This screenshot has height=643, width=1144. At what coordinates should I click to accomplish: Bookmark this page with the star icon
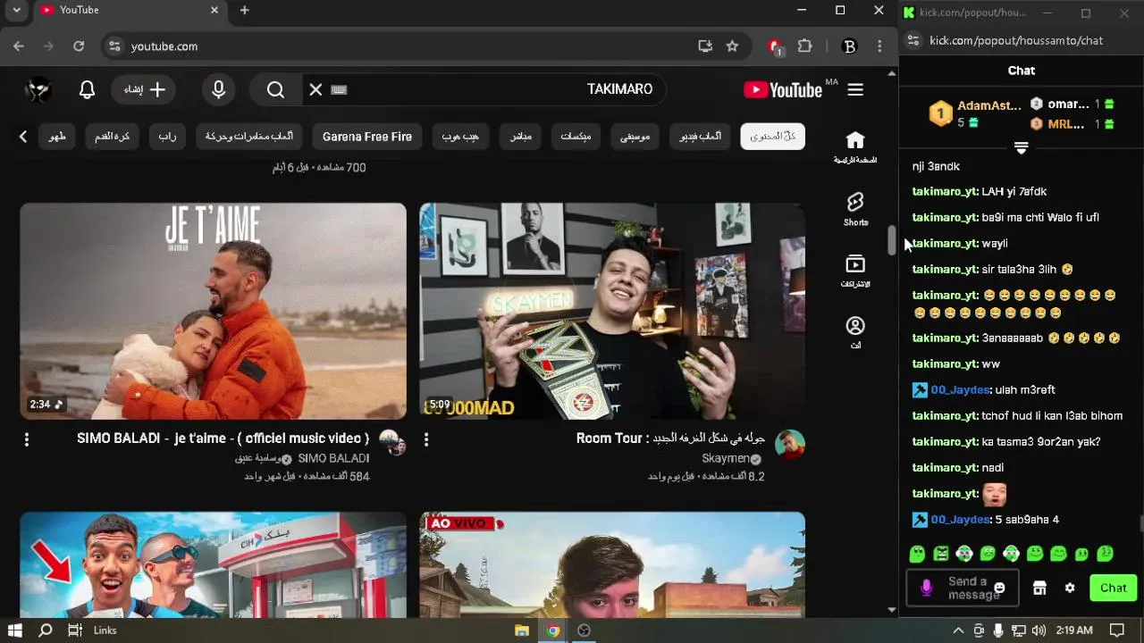point(732,46)
